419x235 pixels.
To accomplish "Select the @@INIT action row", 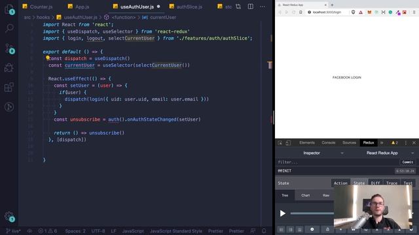I will tap(346, 171).
